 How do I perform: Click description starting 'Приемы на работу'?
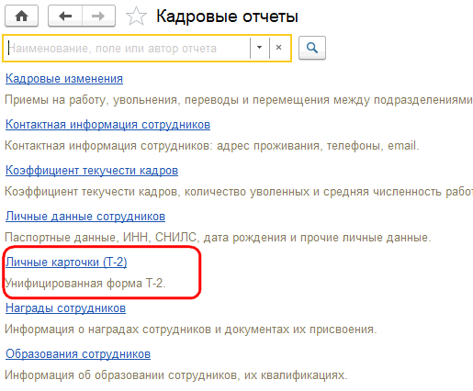(x=239, y=100)
